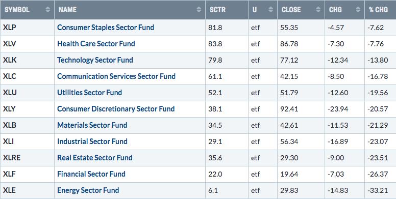Viewport: 396px width, 199px height.
Task: Sort by CHG column arrows
Action: [358, 10]
